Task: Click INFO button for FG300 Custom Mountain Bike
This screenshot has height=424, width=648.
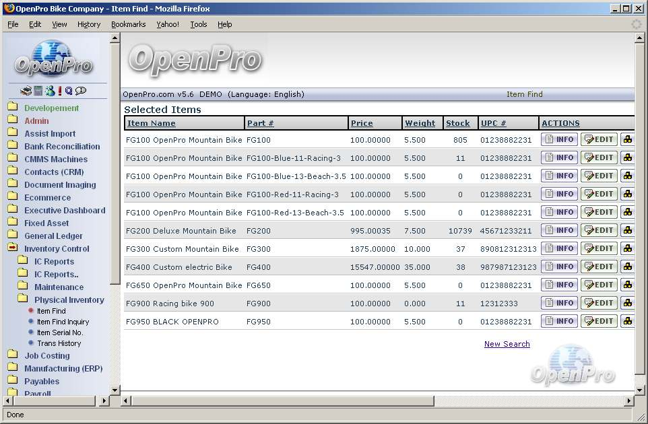Action: pyautogui.click(x=559, y=248)
